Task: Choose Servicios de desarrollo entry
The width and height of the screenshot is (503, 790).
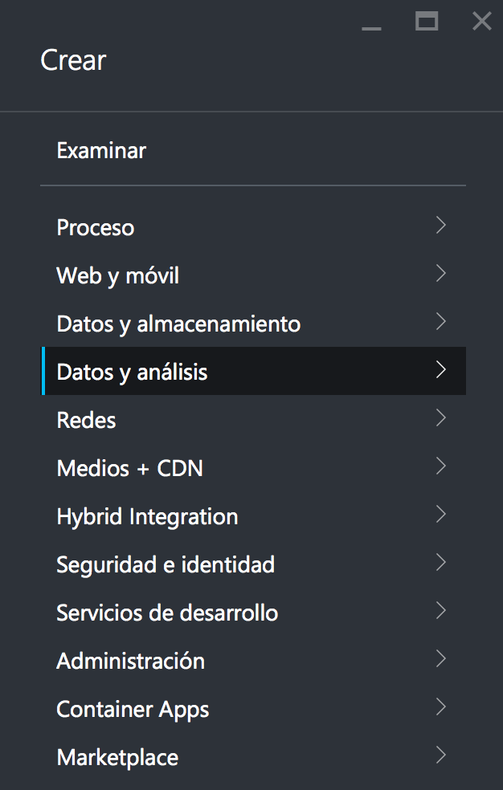Action: point(167,613)
